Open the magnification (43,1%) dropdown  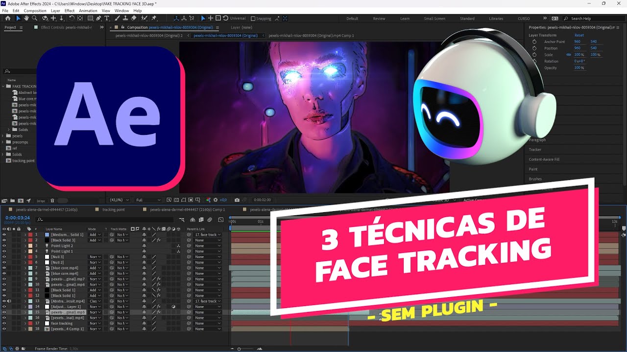pos(120,200)
